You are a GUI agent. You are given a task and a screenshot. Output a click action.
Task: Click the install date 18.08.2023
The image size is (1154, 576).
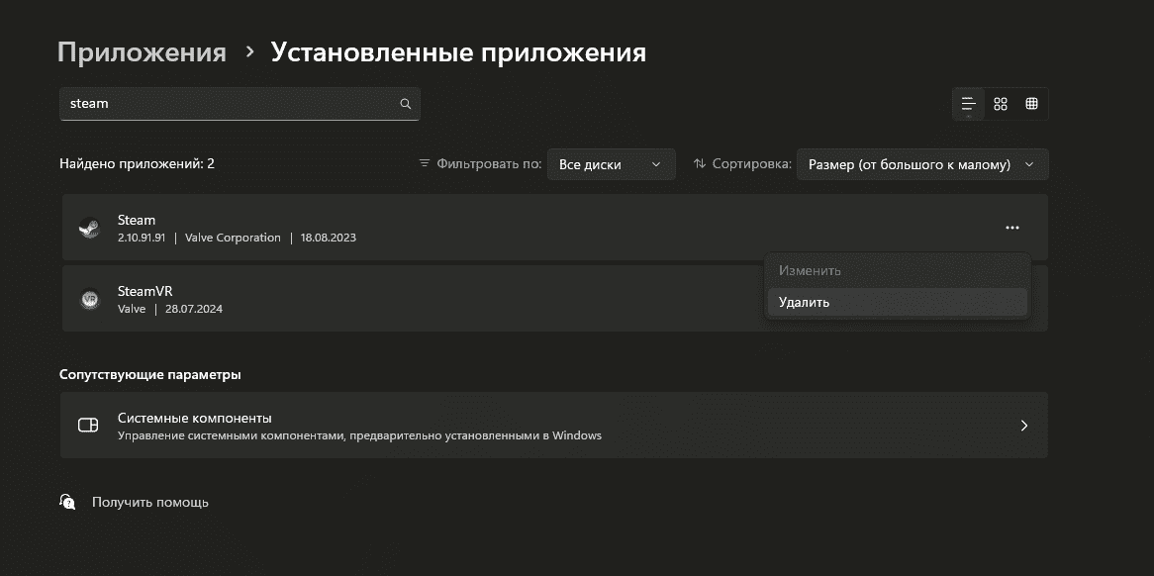[329, 238]
